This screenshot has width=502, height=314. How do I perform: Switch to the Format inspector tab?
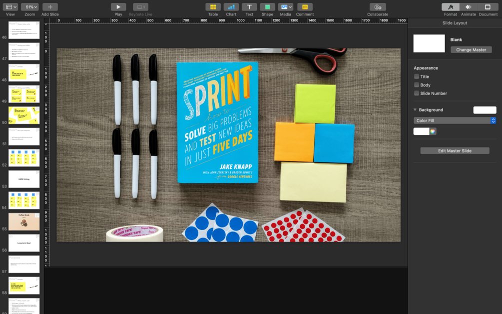(451, 7)
